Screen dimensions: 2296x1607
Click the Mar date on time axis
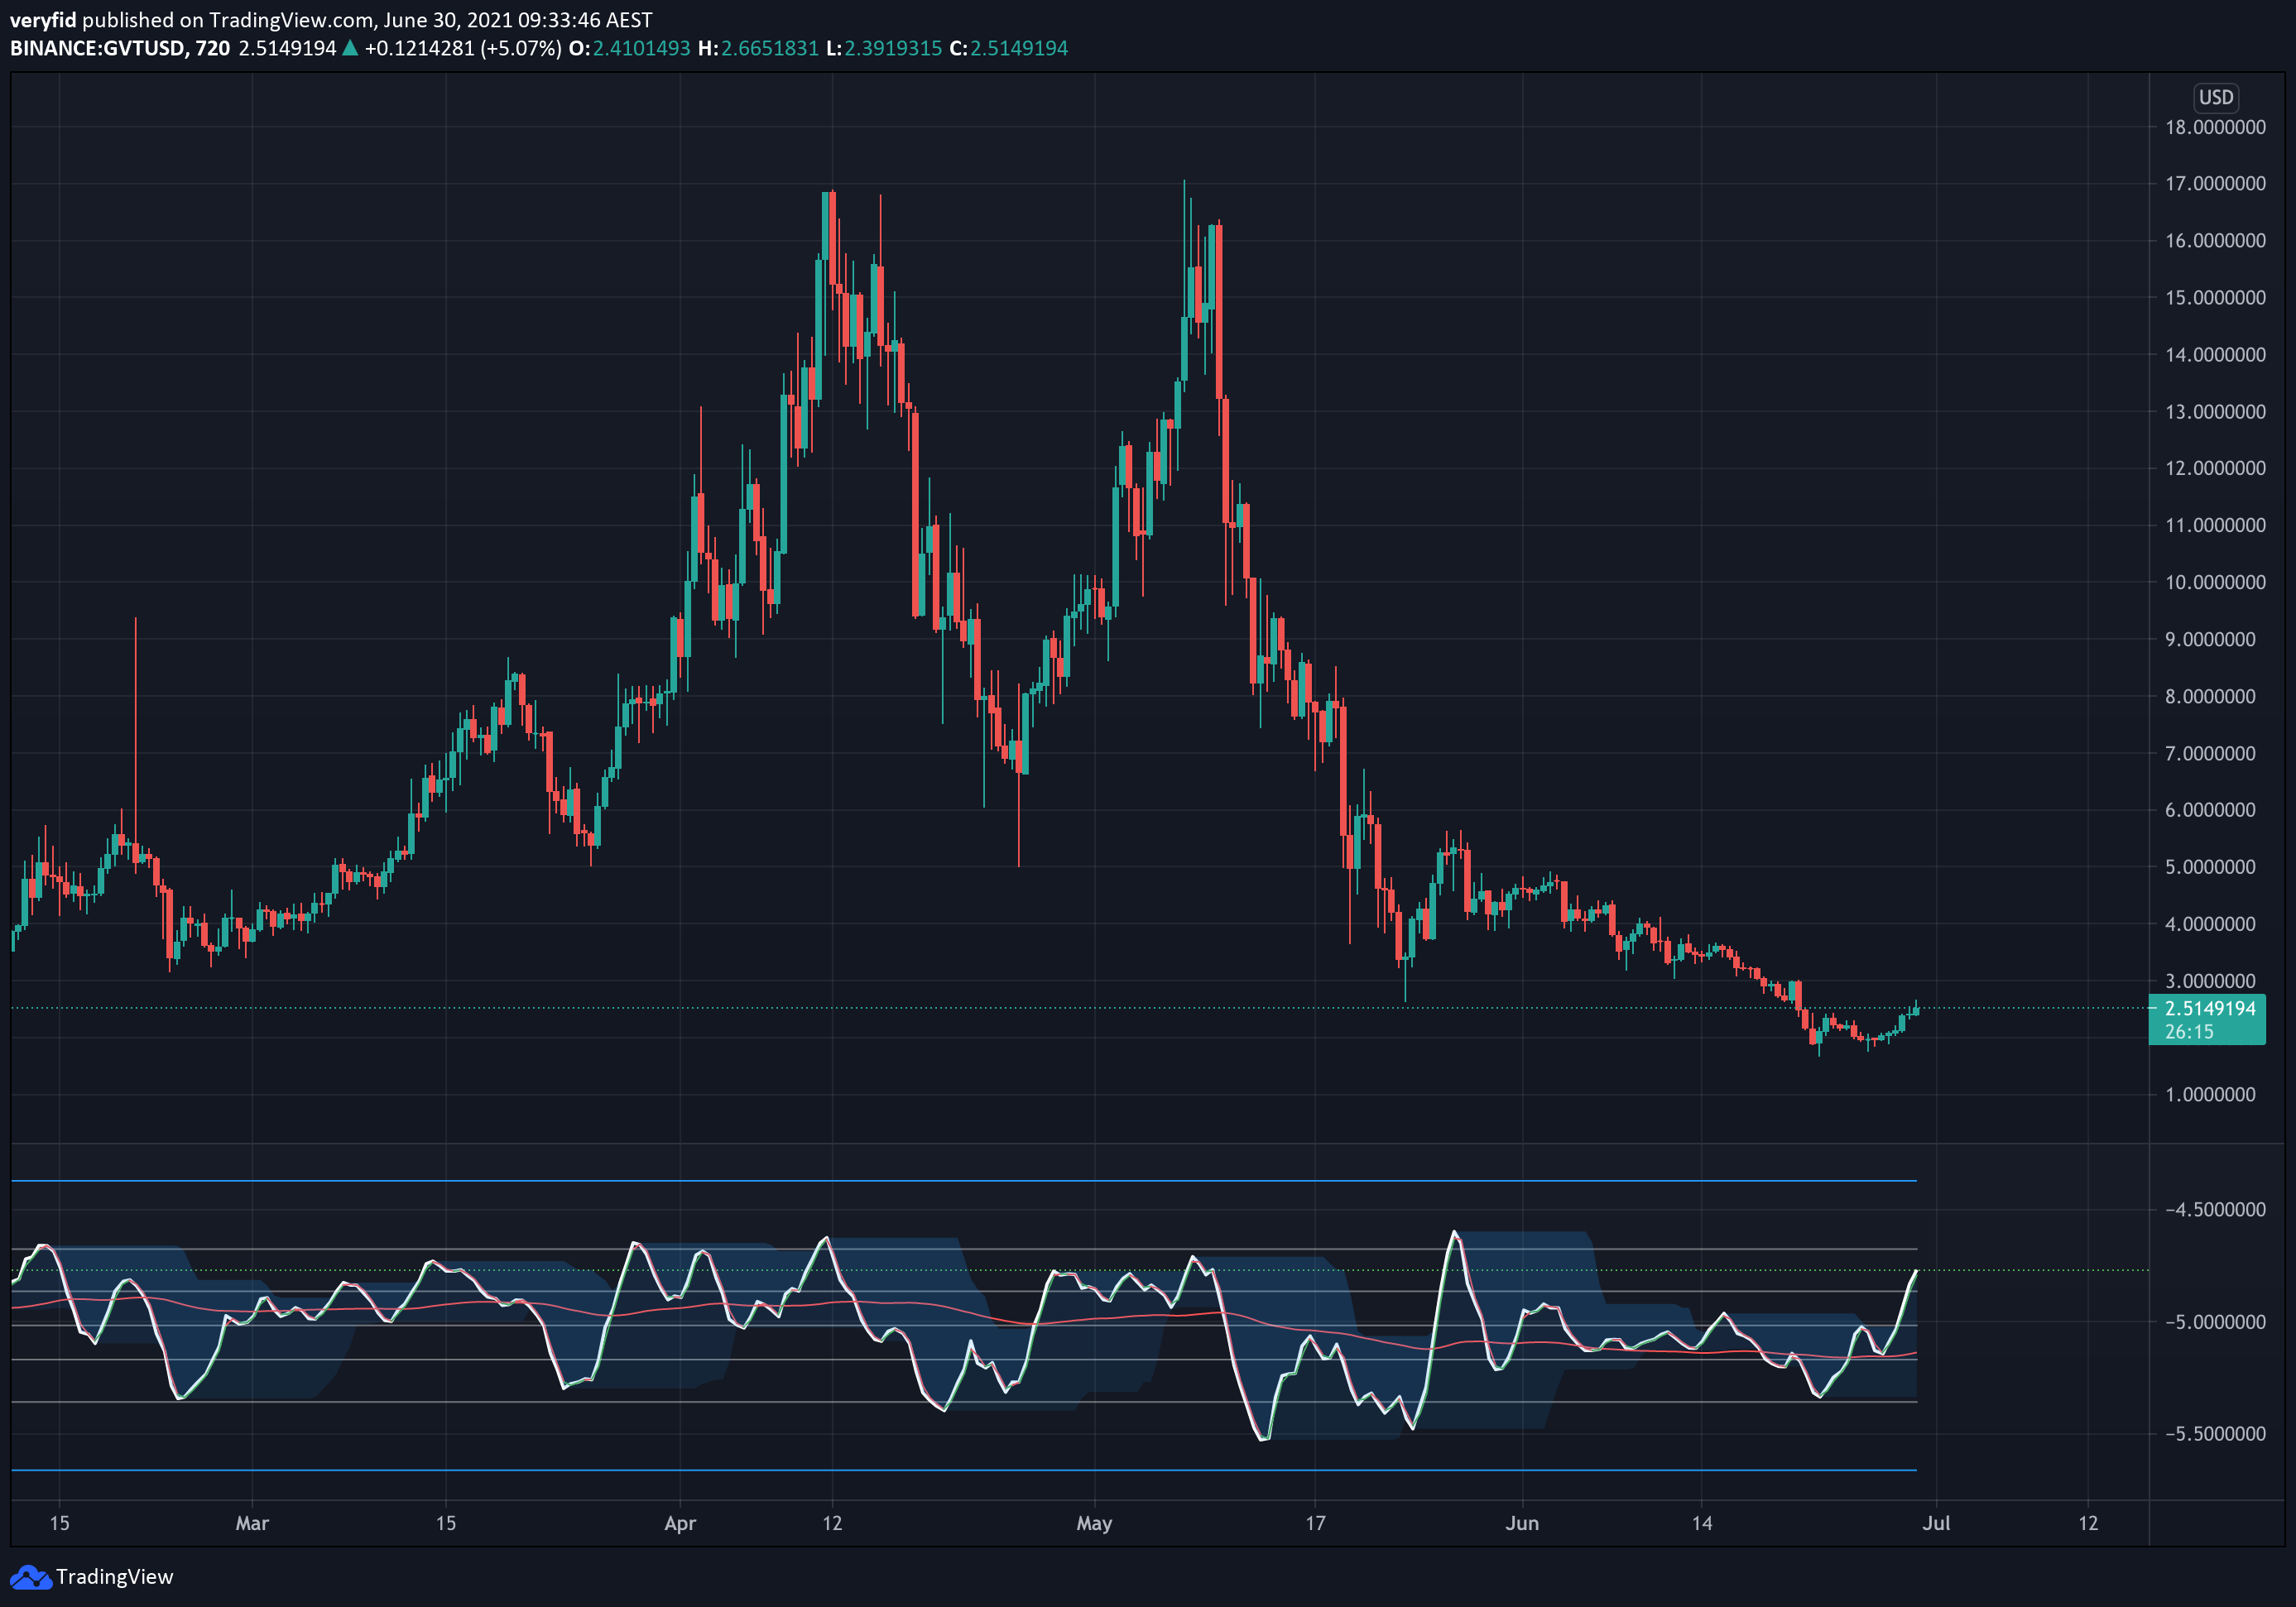point(252,1523)
